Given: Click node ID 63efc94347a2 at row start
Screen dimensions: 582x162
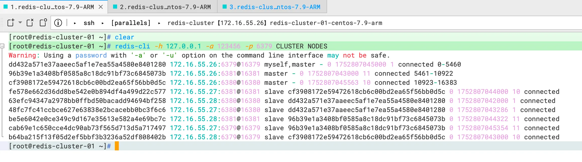Looking at the screenshot, I should point(87,101).
